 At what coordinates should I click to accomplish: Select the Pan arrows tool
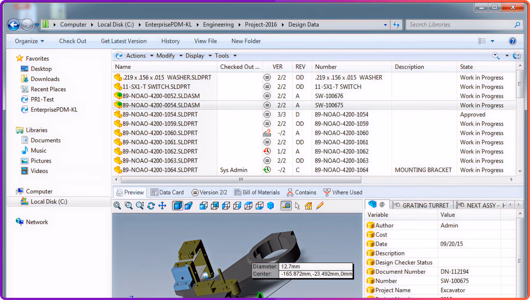(x=162, y=206)
